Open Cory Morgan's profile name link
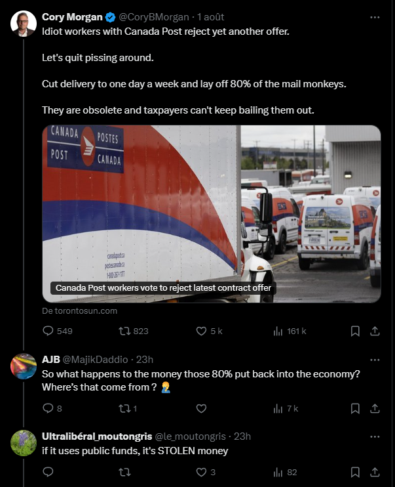395x487 pixels. [72, 17]
